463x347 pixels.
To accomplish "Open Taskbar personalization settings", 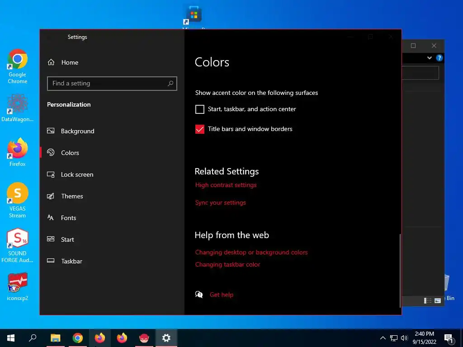I will [65, 261].
